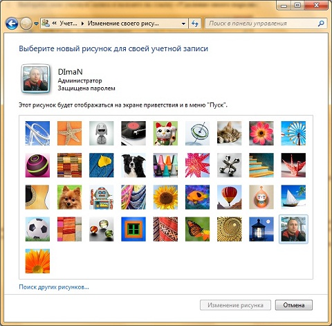
Task: Select the vinyl record turntable picture
Action: click(x=133, y=133)
